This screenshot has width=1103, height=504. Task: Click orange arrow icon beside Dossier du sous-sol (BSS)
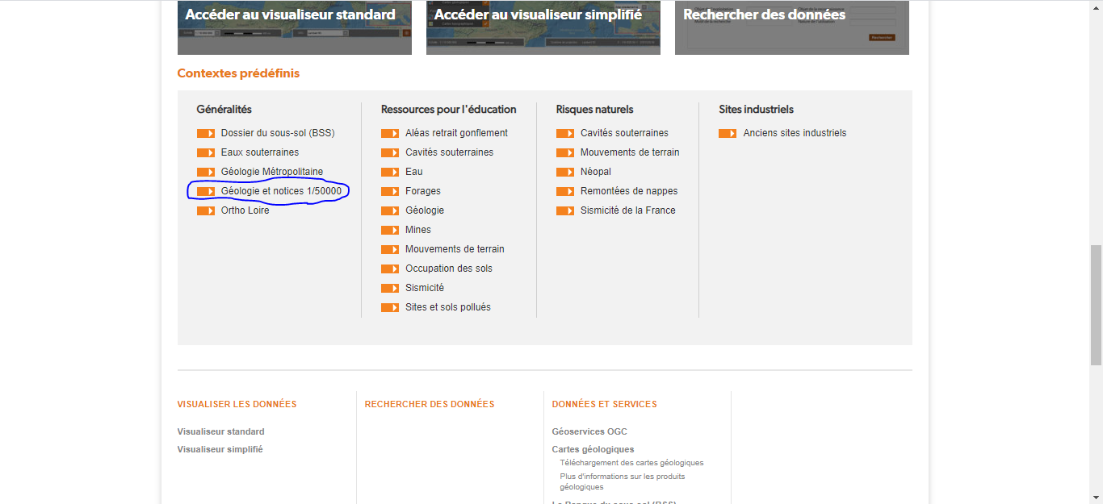click(x=206, y=133)
